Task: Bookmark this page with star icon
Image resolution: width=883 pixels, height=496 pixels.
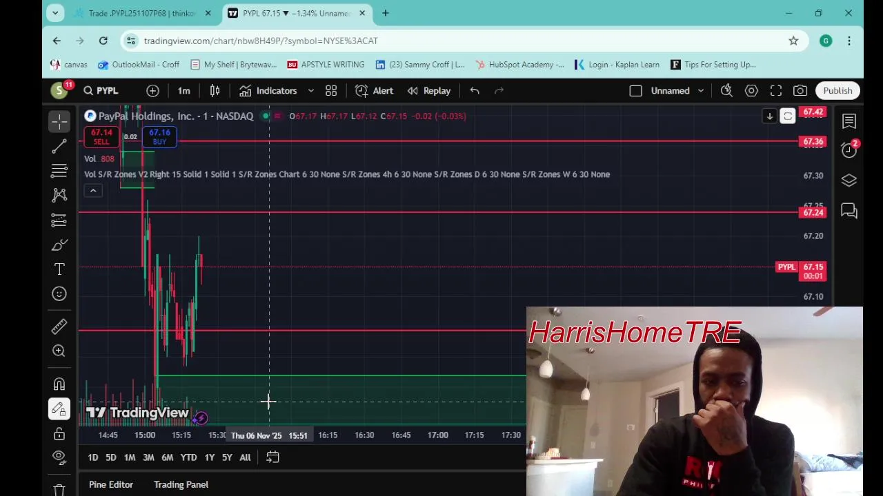Action: [x=793, y=41]
